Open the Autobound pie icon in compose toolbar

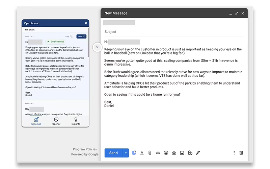tap(134, 153)
